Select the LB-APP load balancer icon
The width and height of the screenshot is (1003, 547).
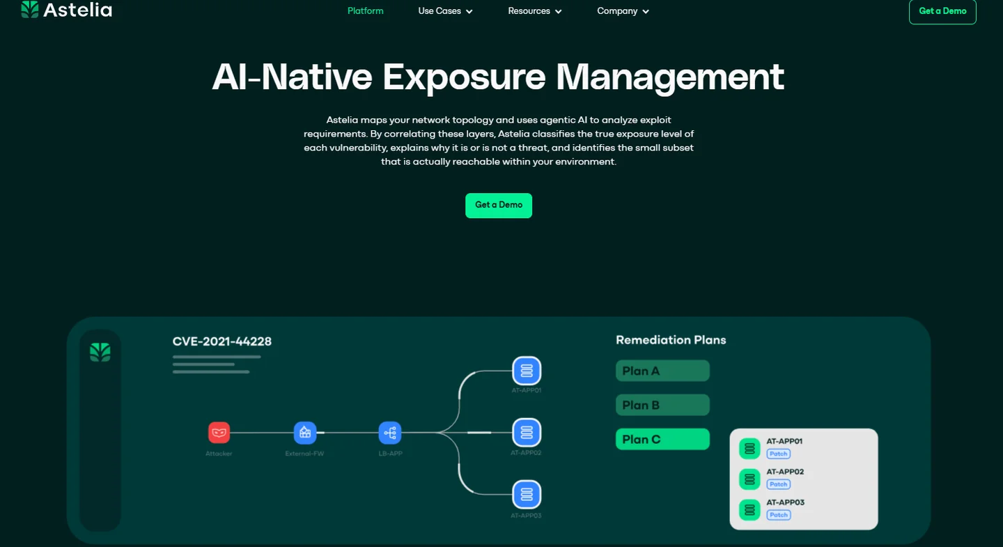(390, 433)
